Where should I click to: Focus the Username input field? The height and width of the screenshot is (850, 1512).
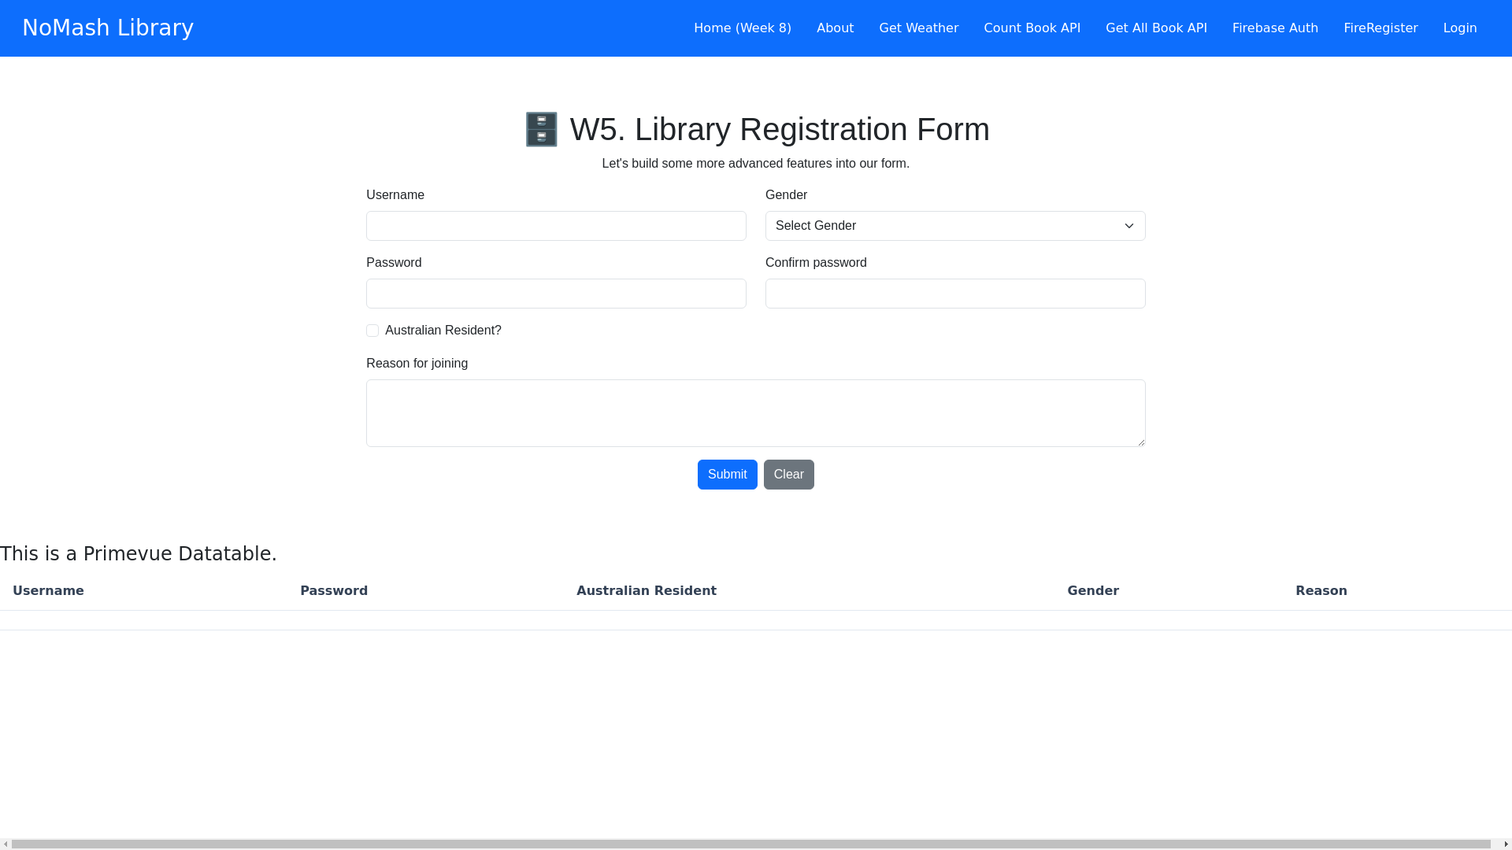coord(556,226)
